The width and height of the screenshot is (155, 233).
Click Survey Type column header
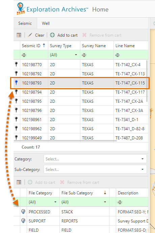click(64, 46)
